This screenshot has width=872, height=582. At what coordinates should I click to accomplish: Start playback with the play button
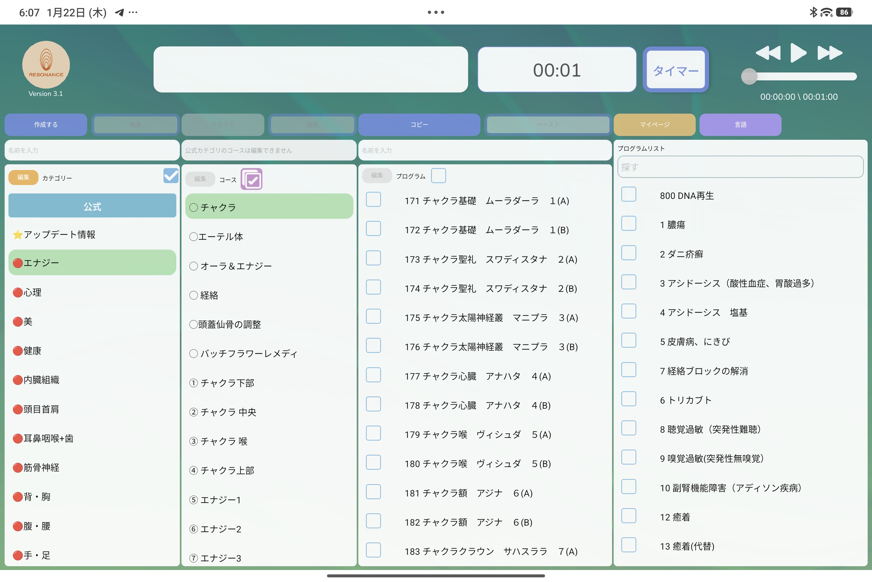click(798, 53)
